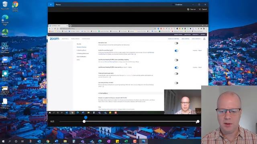Select the NX desktop shortcut
The width and height of the screenshot is (257, 144).
point(5,48)
